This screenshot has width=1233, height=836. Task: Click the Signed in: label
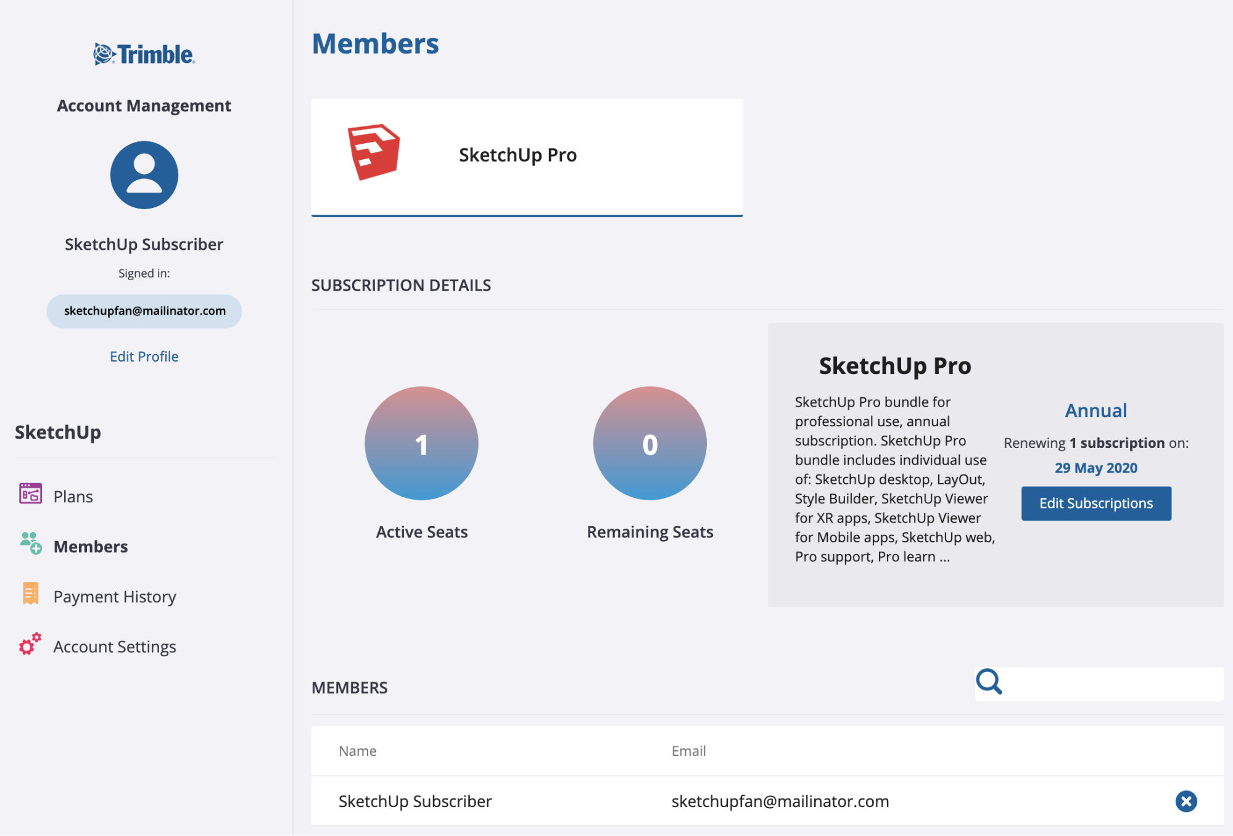pyautogui.click(x=144, y=273)
